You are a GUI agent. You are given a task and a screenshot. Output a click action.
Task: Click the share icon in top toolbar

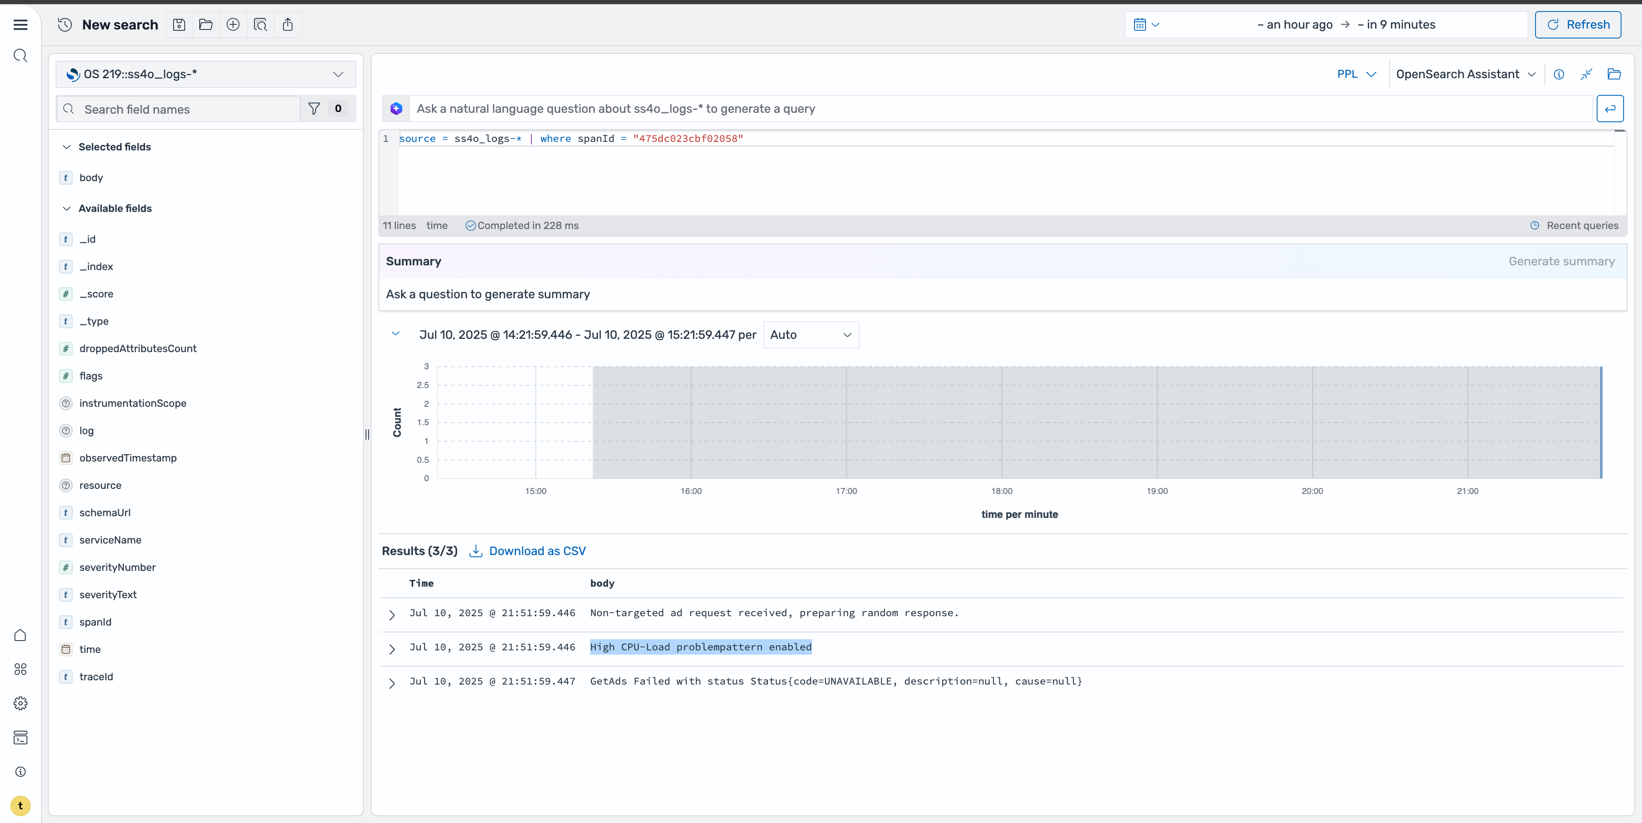(287, 25)
